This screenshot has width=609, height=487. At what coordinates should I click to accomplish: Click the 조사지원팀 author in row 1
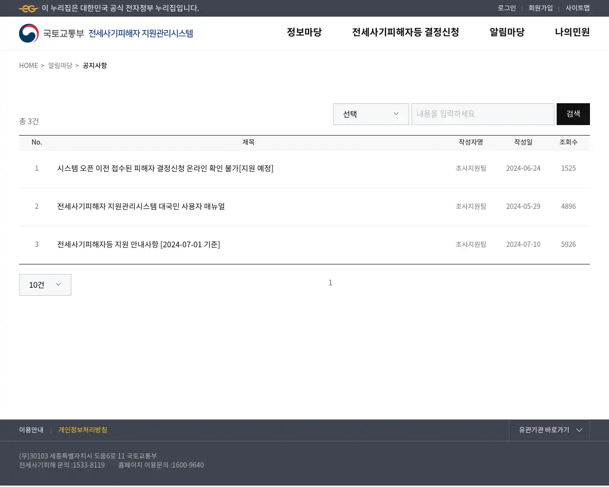click(x=471, y=168)
